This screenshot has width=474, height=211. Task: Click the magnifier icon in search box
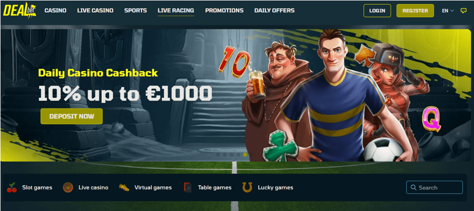(413, 187)
